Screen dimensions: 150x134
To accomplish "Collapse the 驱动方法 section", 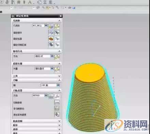I will point(59,51).
